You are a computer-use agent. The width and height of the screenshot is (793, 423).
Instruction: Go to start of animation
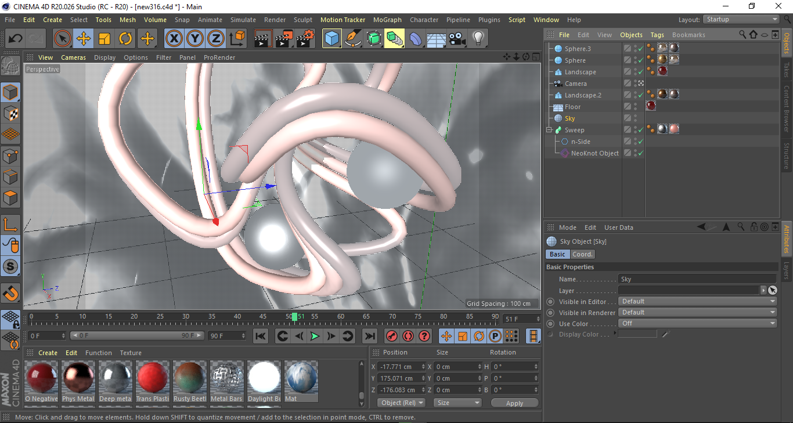click(261, 336)
